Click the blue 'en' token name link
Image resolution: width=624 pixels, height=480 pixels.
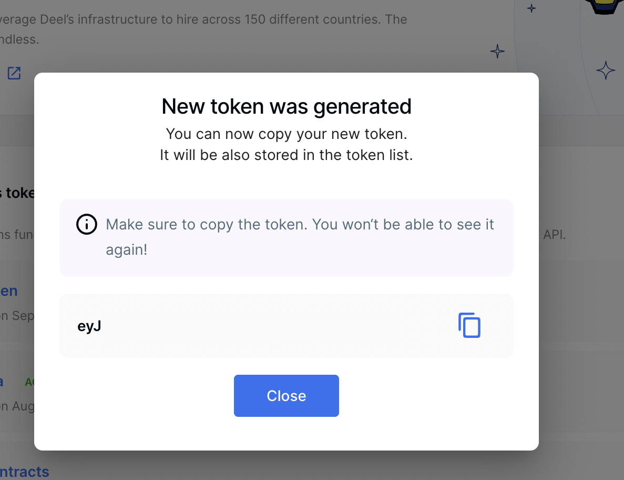point(9,291)
